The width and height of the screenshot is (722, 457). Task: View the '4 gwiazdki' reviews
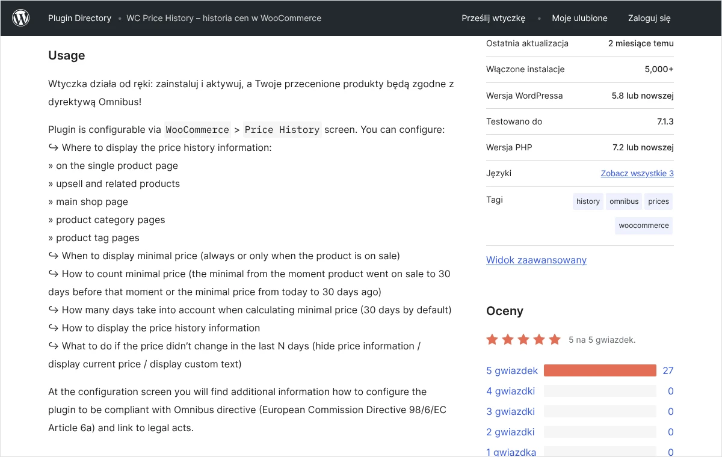click(510, 391)
